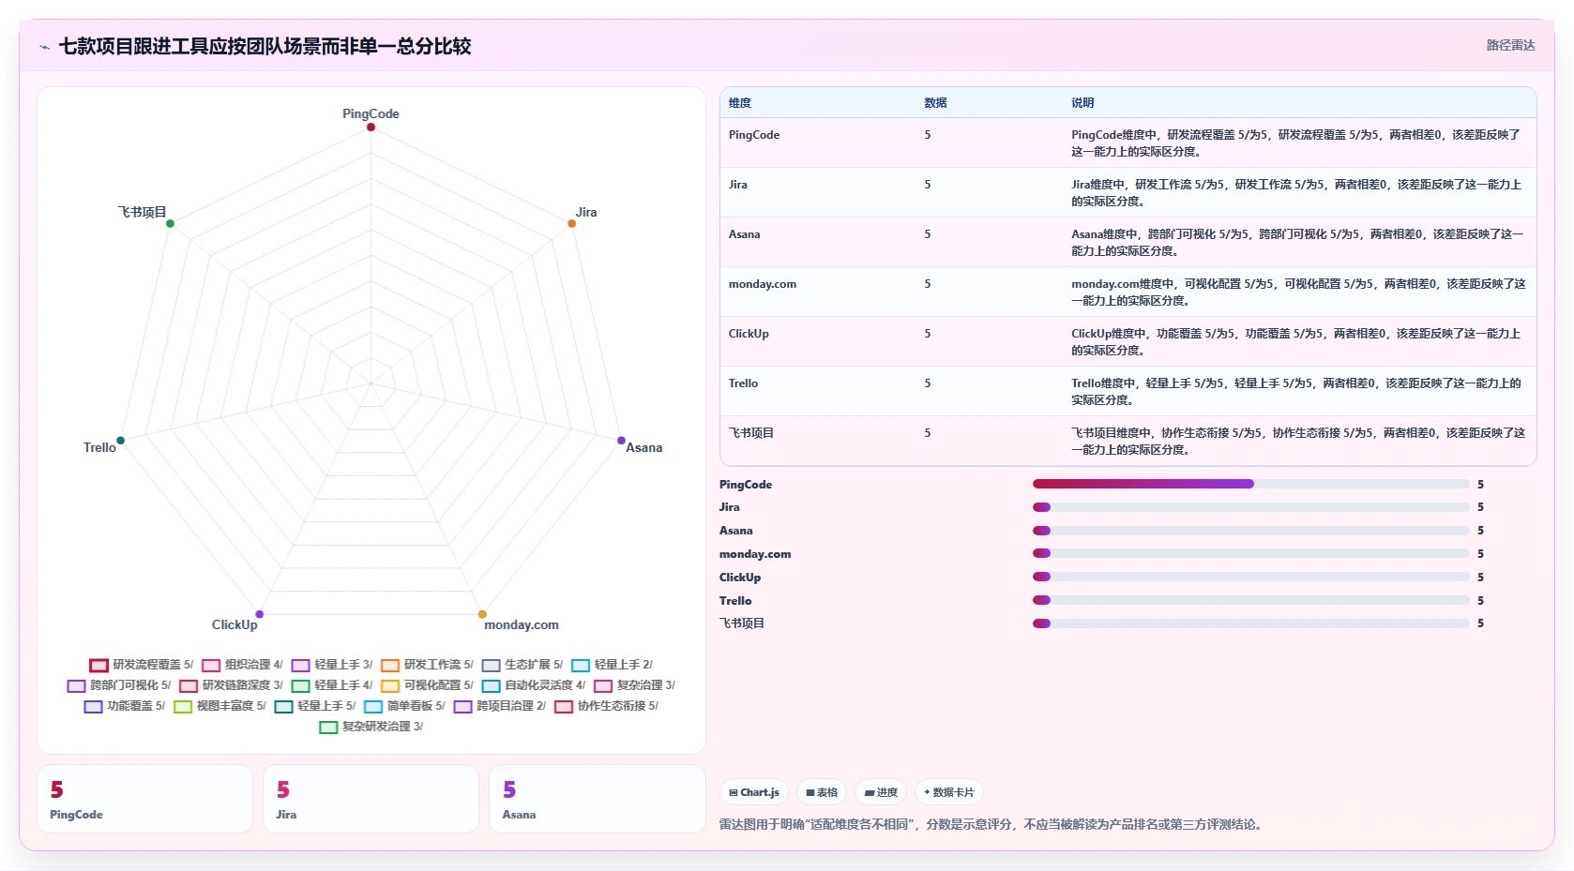Click the 飞书项目 axis label on the radar
The width and height of the screenshot is (1574, 871).
[x=142, y=212]
